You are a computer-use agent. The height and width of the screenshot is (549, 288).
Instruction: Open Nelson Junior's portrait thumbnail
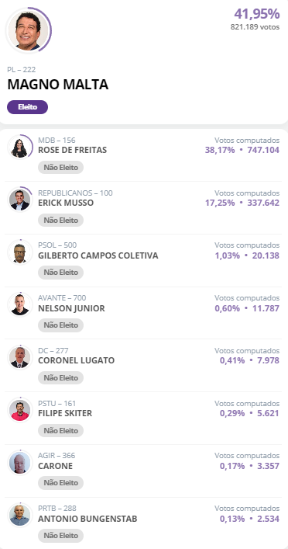20,304
